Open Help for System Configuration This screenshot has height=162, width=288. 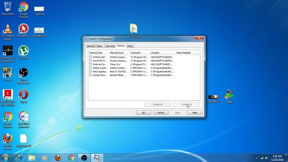(x=195, y=112)
